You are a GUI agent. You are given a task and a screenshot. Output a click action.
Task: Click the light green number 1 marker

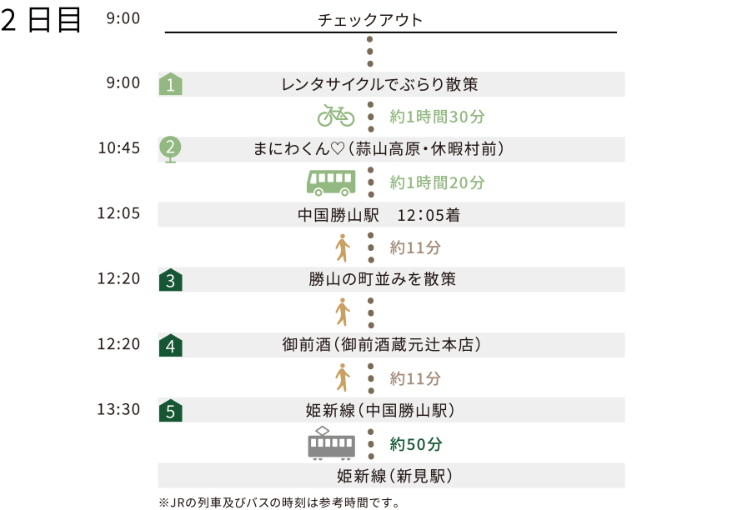[x=171, y=83]
